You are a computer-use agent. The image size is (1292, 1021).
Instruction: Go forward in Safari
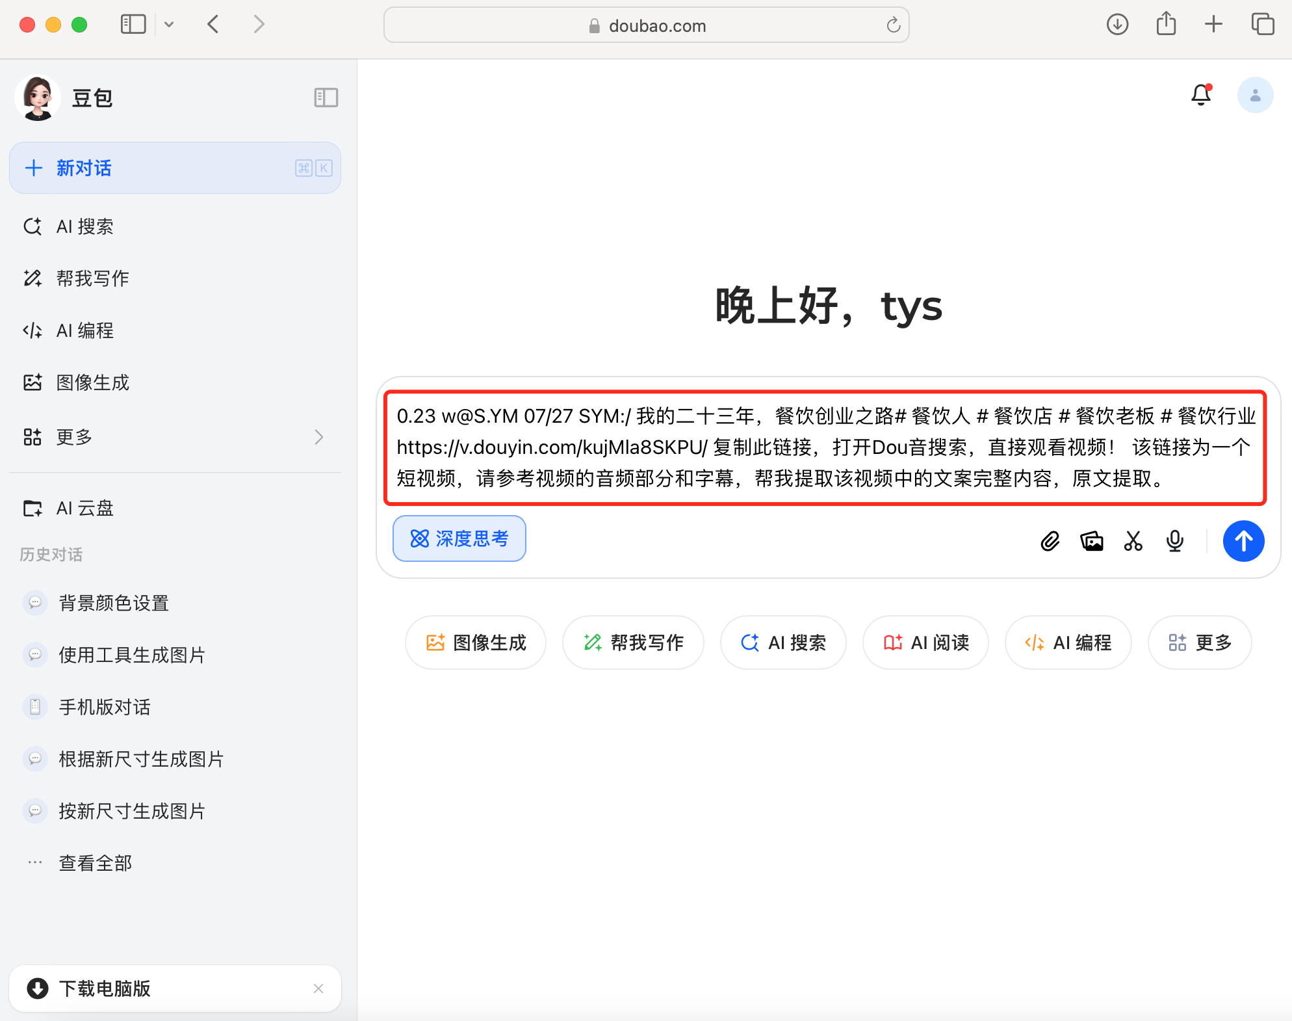click(259, 25)
